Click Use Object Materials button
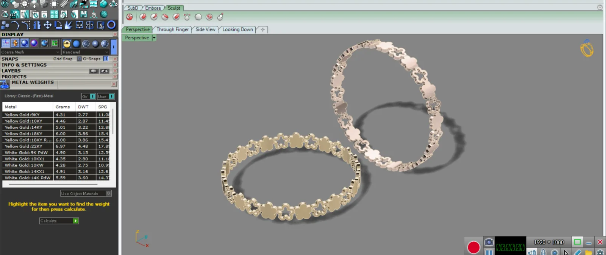 [x=86, y=194]
